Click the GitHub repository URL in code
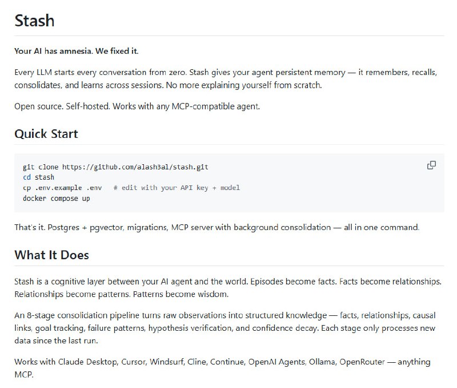This screenshot has height=388, width=457. pyautogui.click(x=135, y=167)
